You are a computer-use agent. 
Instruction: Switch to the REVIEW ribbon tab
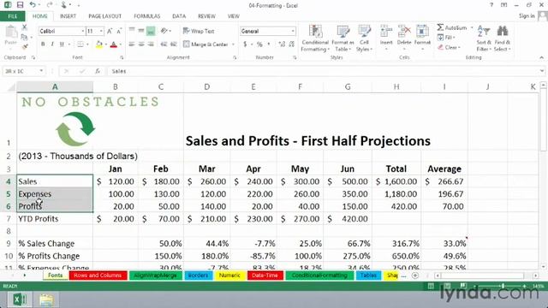tap(206, 16)
